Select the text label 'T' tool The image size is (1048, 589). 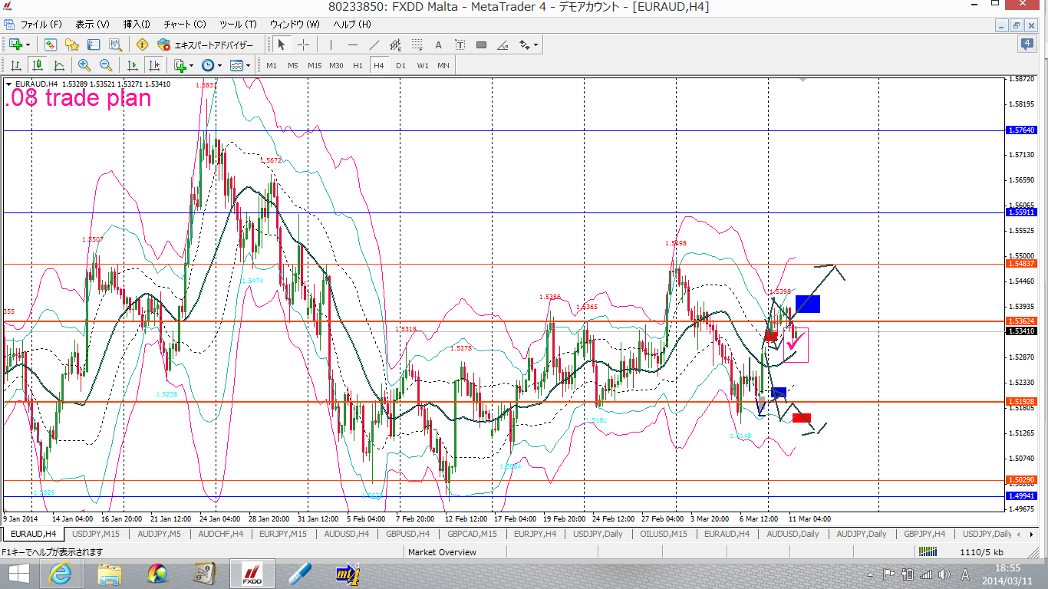click(460, 44)
